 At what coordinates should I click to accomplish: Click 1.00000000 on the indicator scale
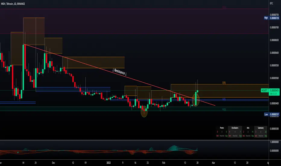[274, 142]
